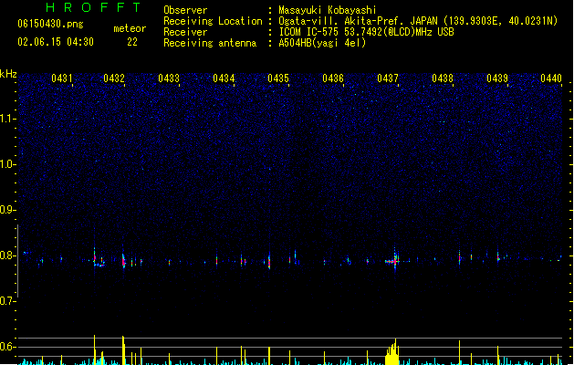Select observer name Masayuki Kobayashi
Screen dimensions: 574x365
(x=328, y=10)
